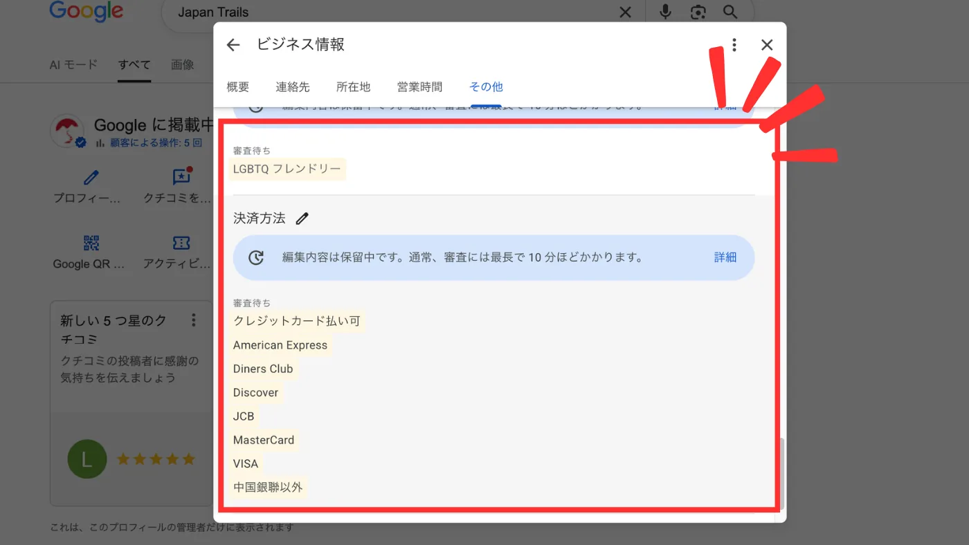This screenshot has height=545, width=969.
Task: Switch to the 概要 tab
Action: (x=238, y=87)
